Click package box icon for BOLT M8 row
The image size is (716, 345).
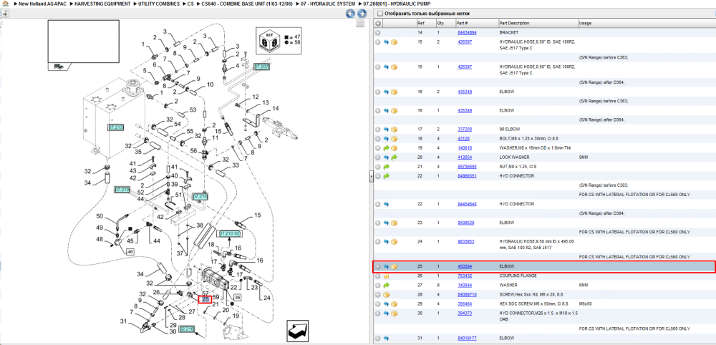(x=394, y=139)
